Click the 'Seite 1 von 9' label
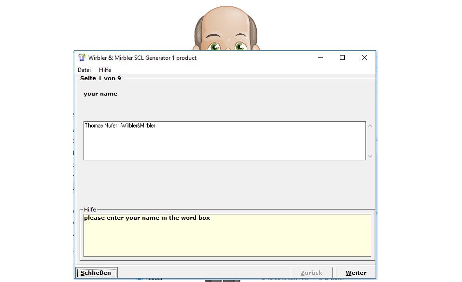Screen dimensions: 462x282 tap(100, 78)
